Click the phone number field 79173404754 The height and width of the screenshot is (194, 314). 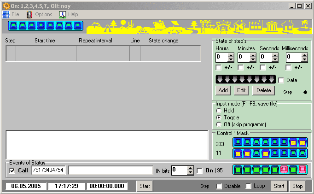coord(49,170)
